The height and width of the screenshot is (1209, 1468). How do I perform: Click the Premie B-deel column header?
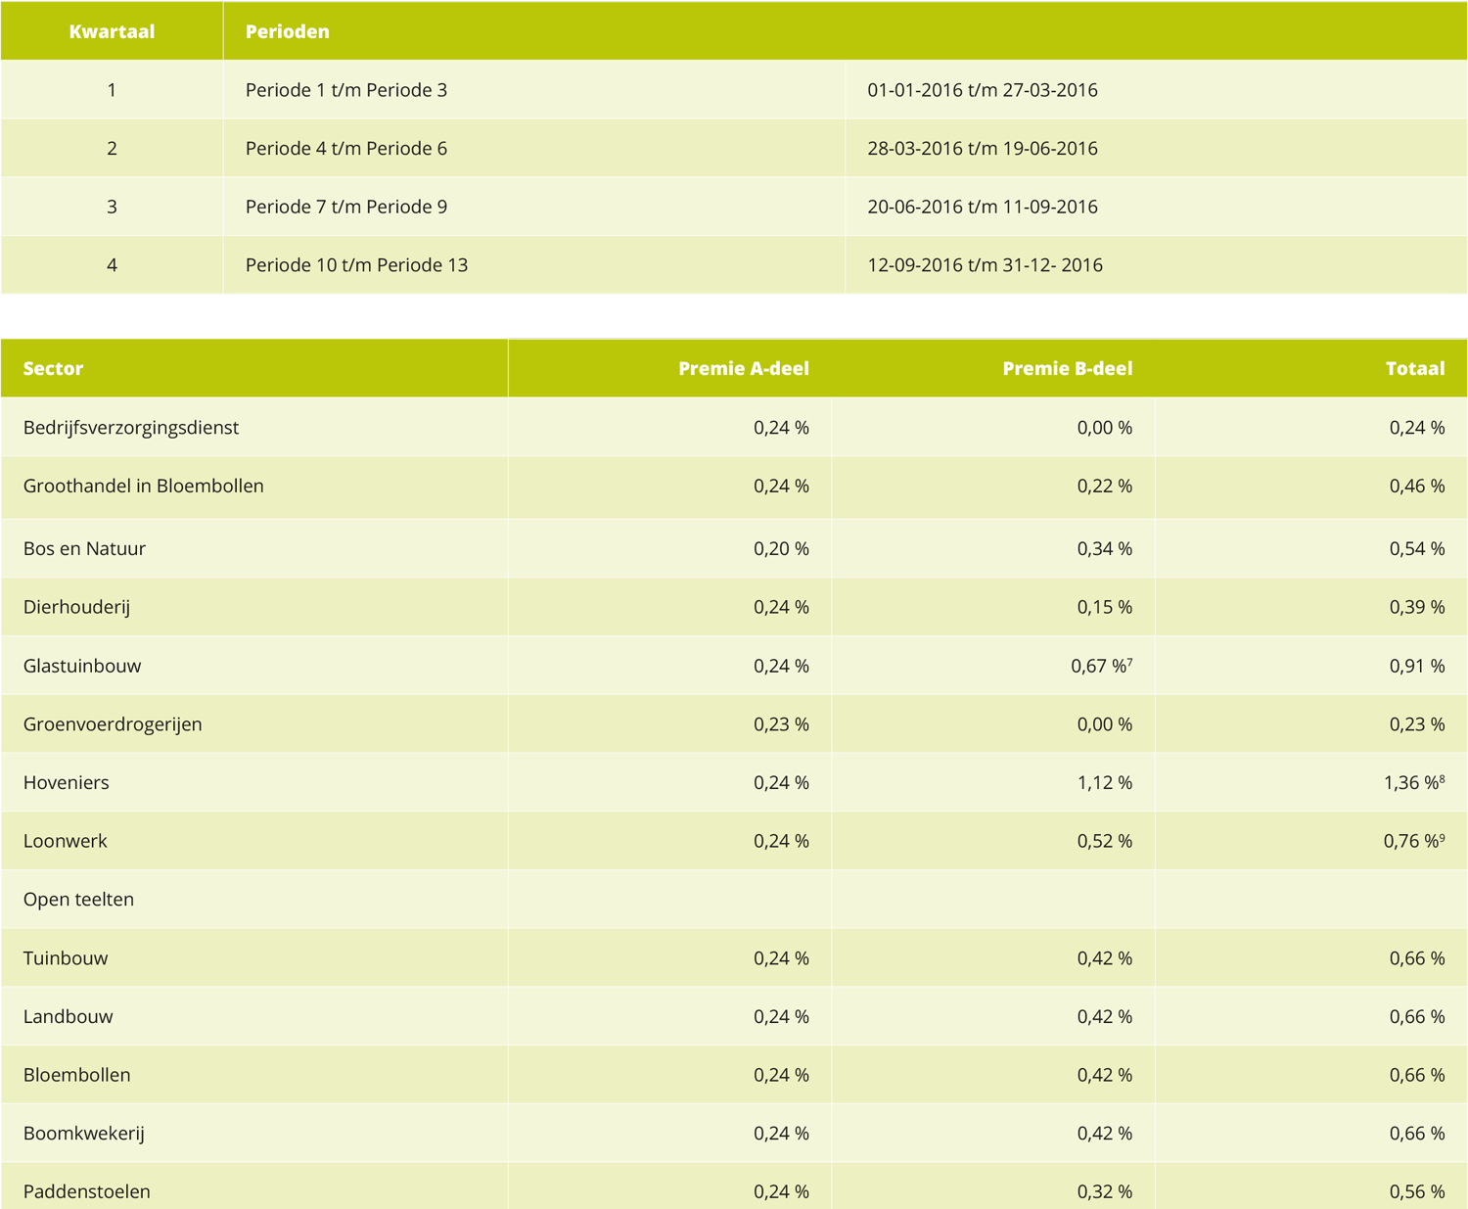coord(1067,369)
